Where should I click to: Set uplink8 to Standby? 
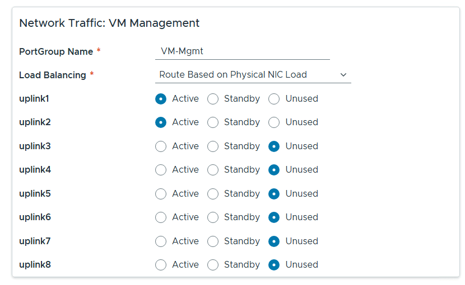click(x=213, y=265)
